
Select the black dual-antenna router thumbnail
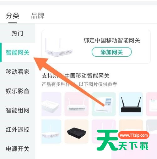pos(131,104)
